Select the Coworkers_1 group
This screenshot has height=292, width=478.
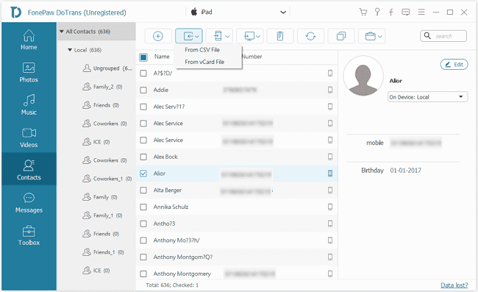(x=107, y=179)
